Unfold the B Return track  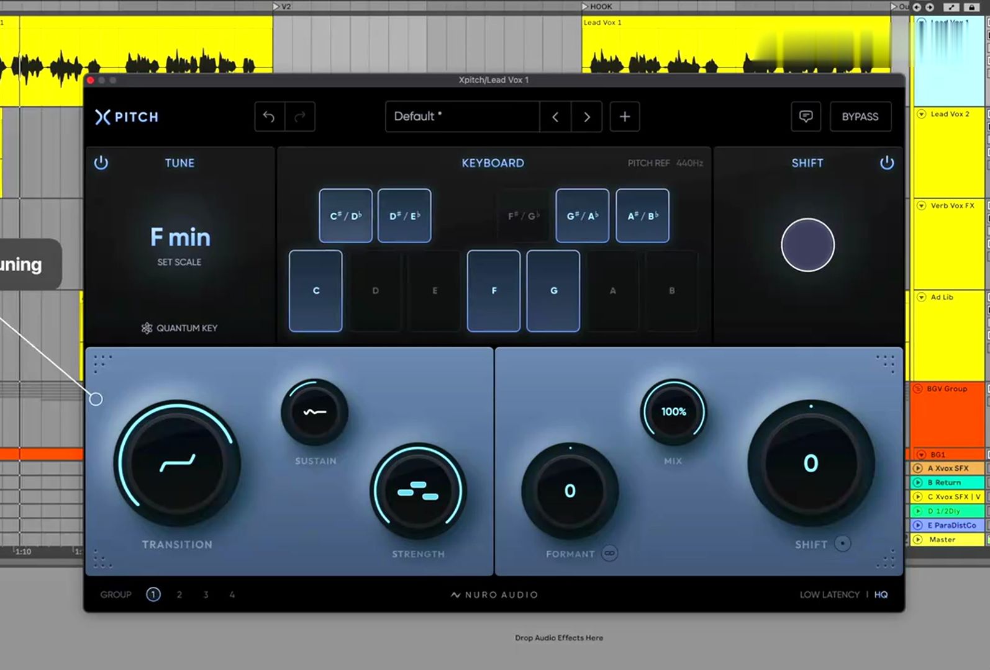[918, 483]
